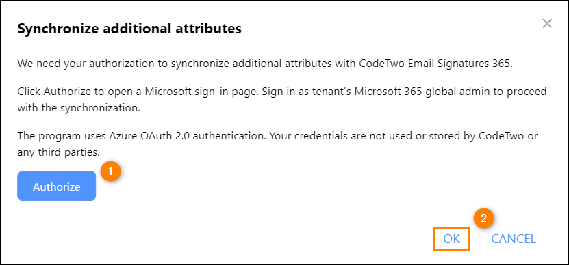Click the 'We need your authorization' sentence
The image size is (569, 265).
tap(265, 64)
